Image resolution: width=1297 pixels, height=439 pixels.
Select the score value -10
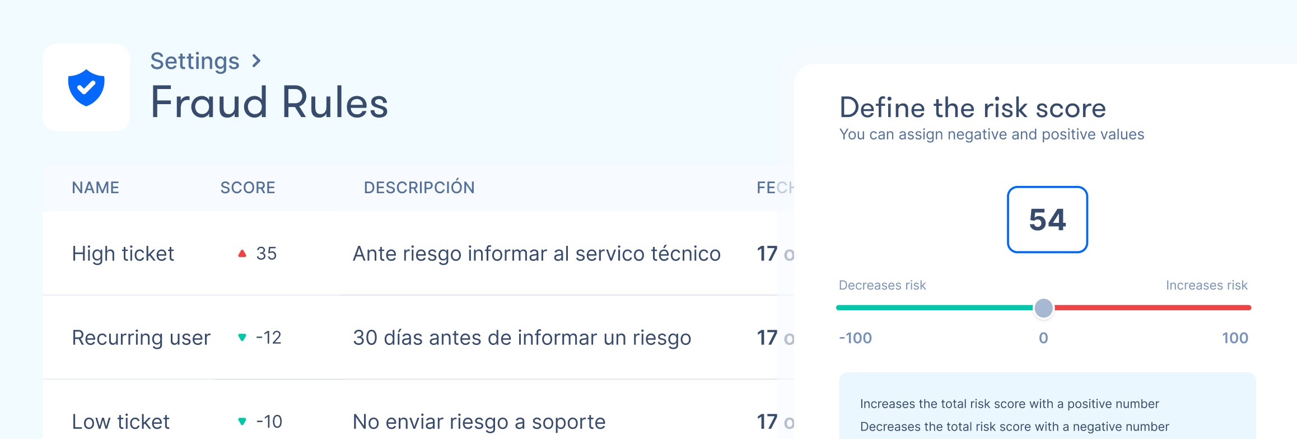point(269,422)
